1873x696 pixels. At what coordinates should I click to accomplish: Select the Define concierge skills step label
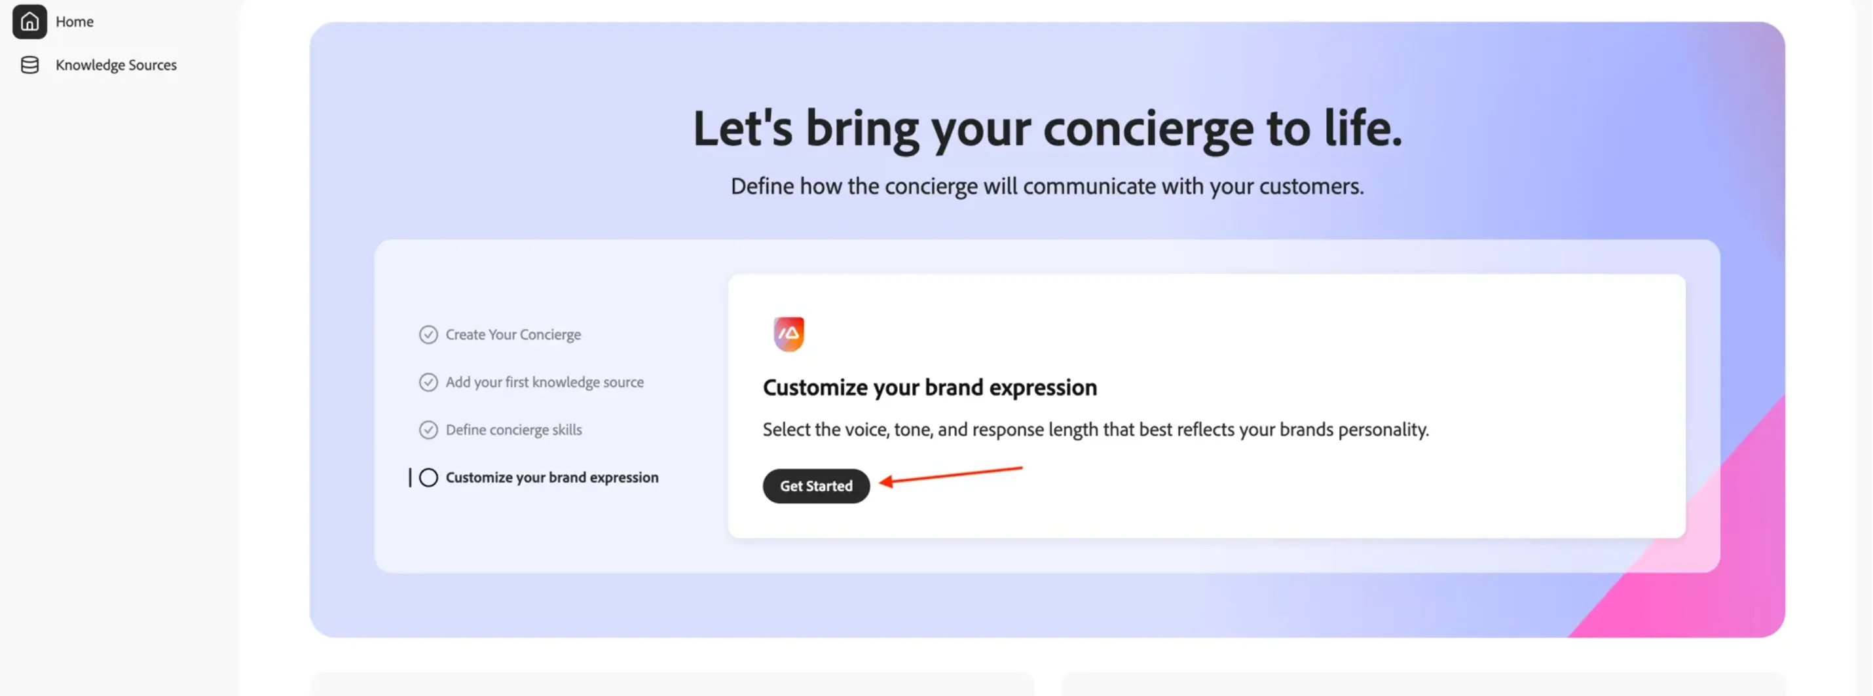[514, 430]
